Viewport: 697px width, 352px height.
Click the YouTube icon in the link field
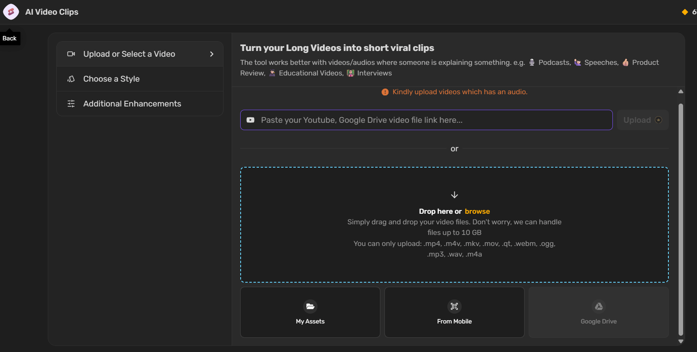(250, 120)
